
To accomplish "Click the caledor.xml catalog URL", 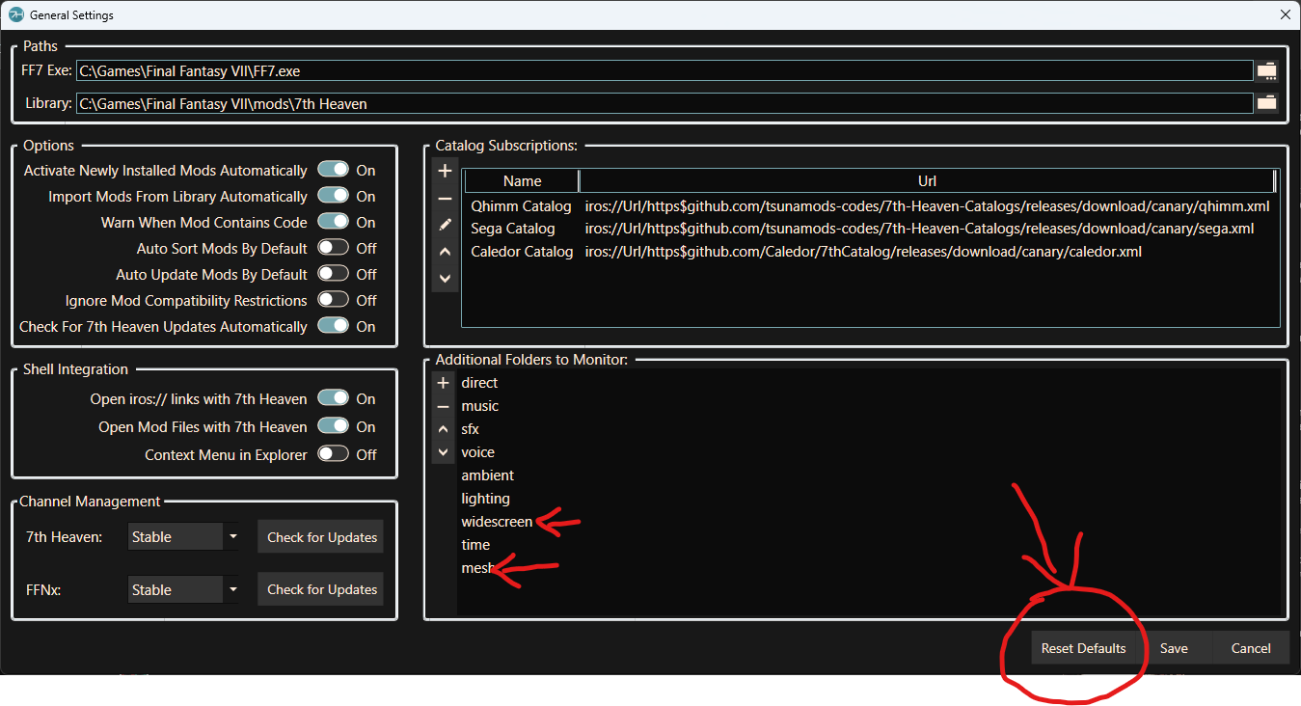I will [x=863, y=252].
